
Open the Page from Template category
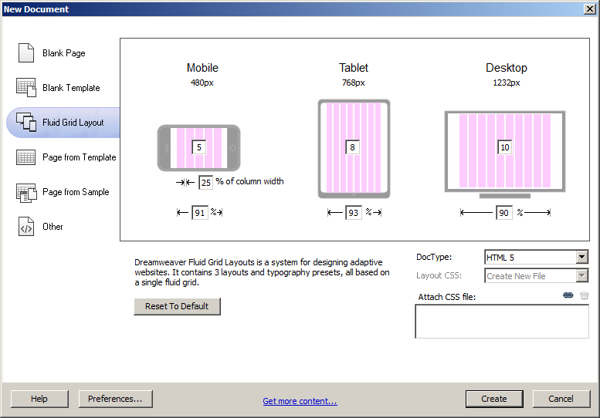(x=80, y=157)
